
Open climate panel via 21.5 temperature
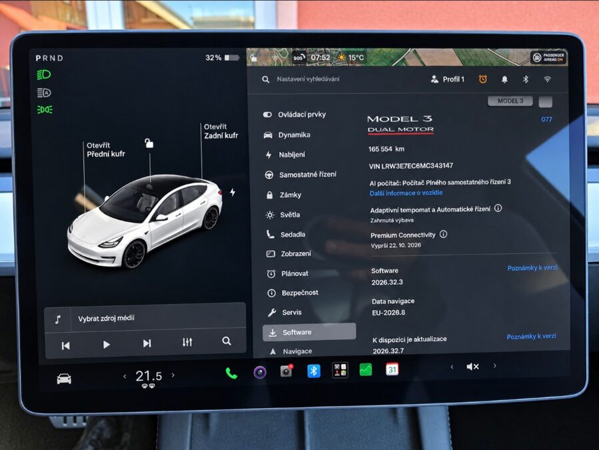point(149,376)
